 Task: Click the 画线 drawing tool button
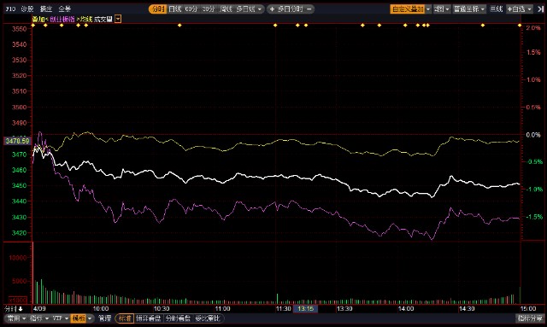(496, 9)
